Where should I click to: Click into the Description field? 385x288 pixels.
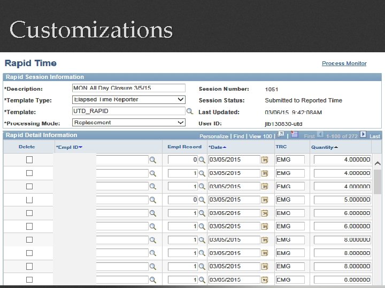(129, 88)
